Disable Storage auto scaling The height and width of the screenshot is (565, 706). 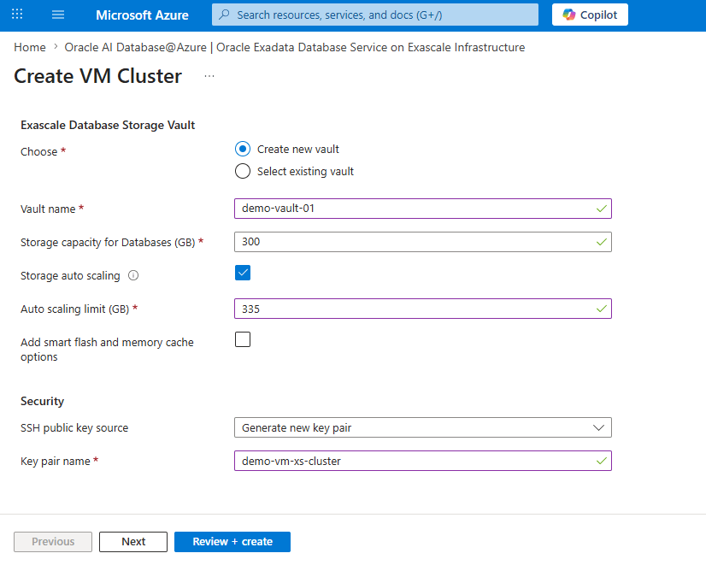click(x=242, y=272)
